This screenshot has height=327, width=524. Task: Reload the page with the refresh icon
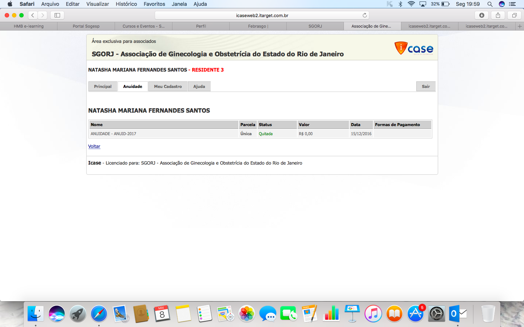[365, 15]
